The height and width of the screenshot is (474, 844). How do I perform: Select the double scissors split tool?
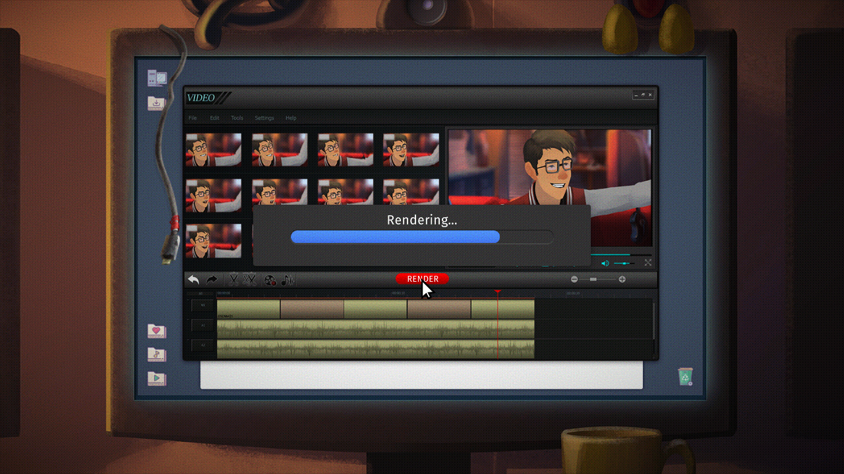249,280
